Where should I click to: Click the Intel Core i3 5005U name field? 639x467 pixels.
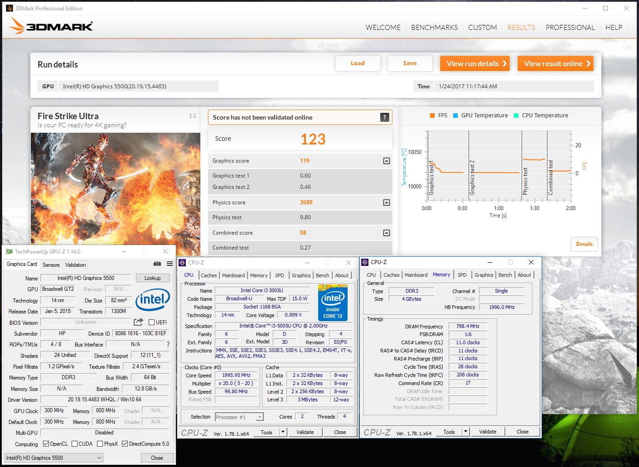tap(261, 290)
